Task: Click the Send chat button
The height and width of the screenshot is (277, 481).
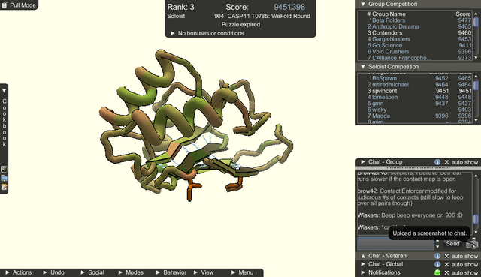Action: [x=452, y=244]
